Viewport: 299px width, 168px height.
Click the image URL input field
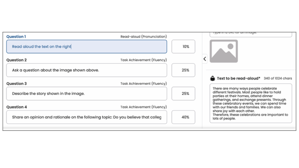[251, 34]
